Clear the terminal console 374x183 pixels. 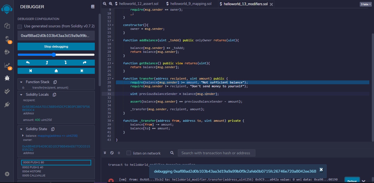[x=112, y=153]
